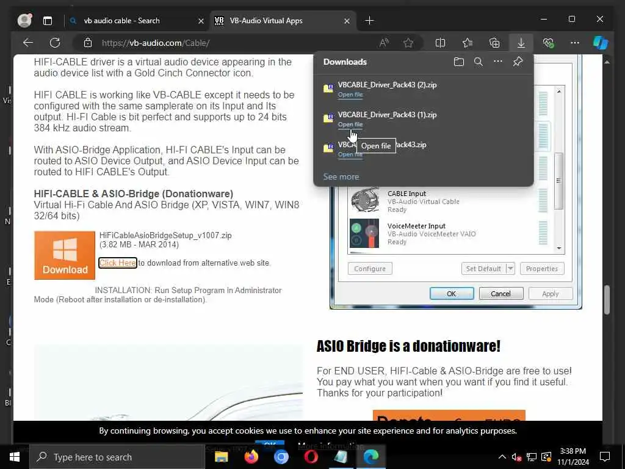Open Edge Settings and more menu
This screenshot has height=469, width=625.
tap(575, 43)
